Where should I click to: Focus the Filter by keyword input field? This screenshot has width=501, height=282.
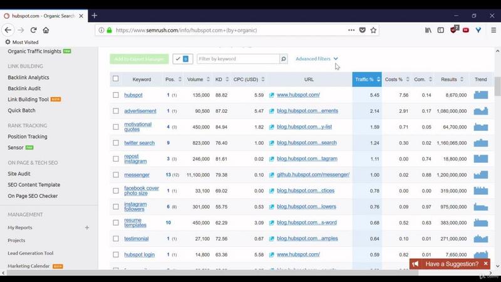click(239, 59)
